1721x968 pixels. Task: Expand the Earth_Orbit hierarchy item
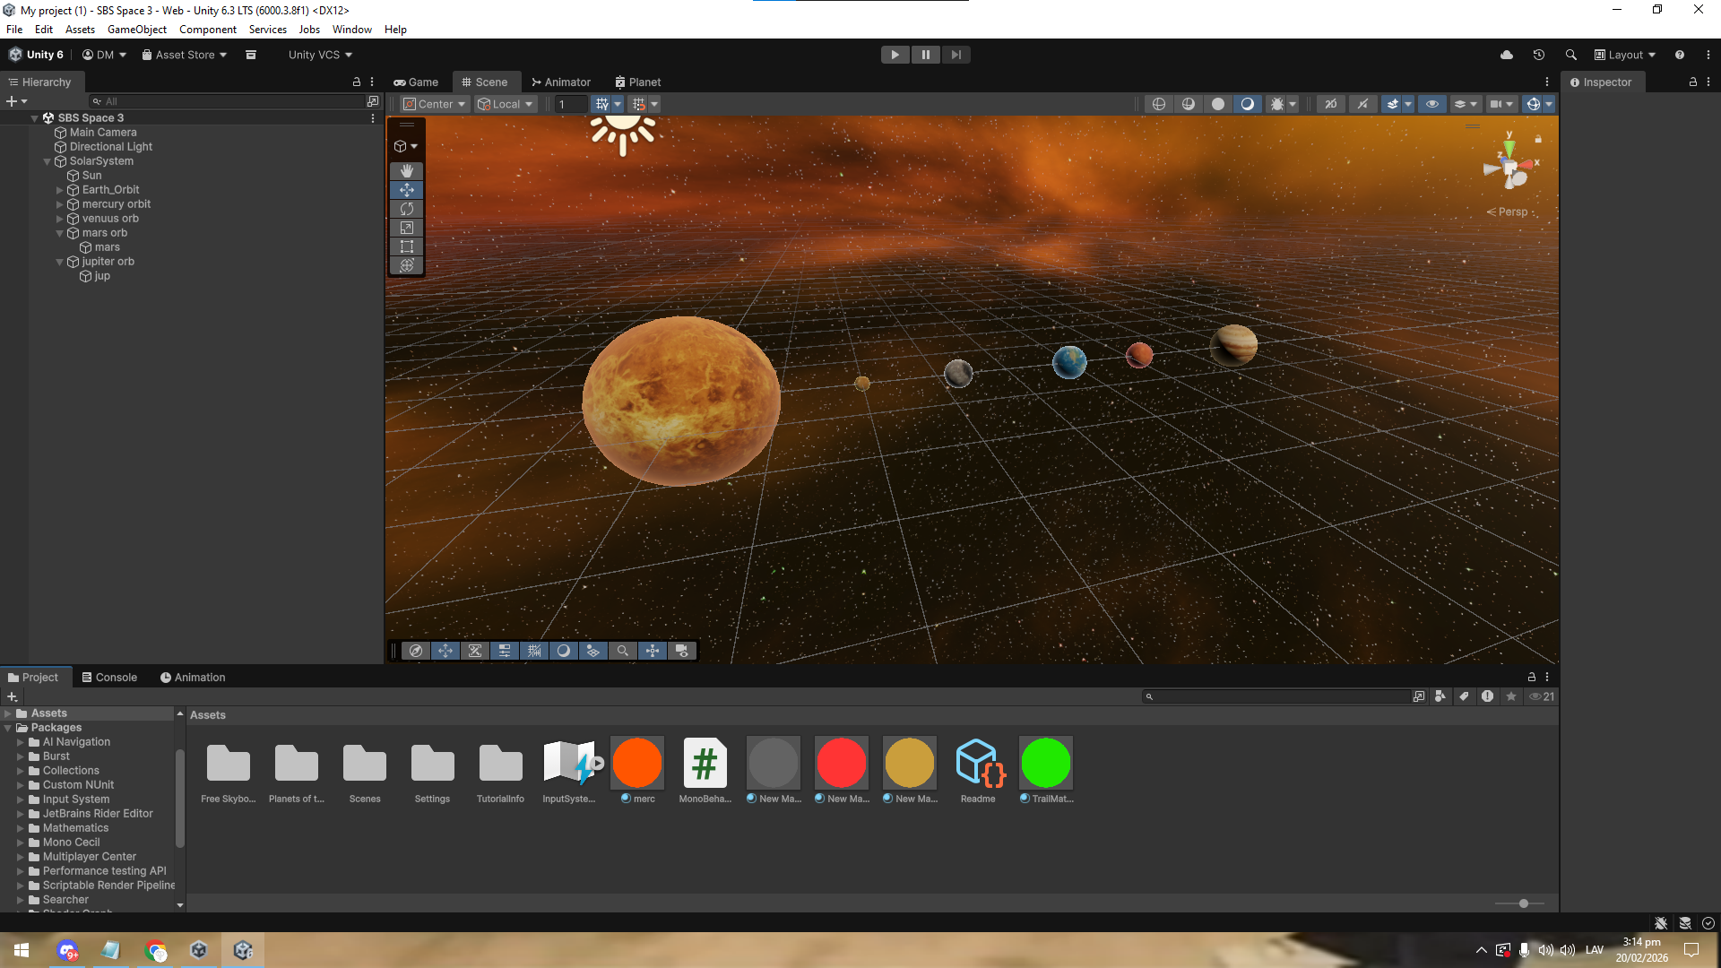[60, 190]
